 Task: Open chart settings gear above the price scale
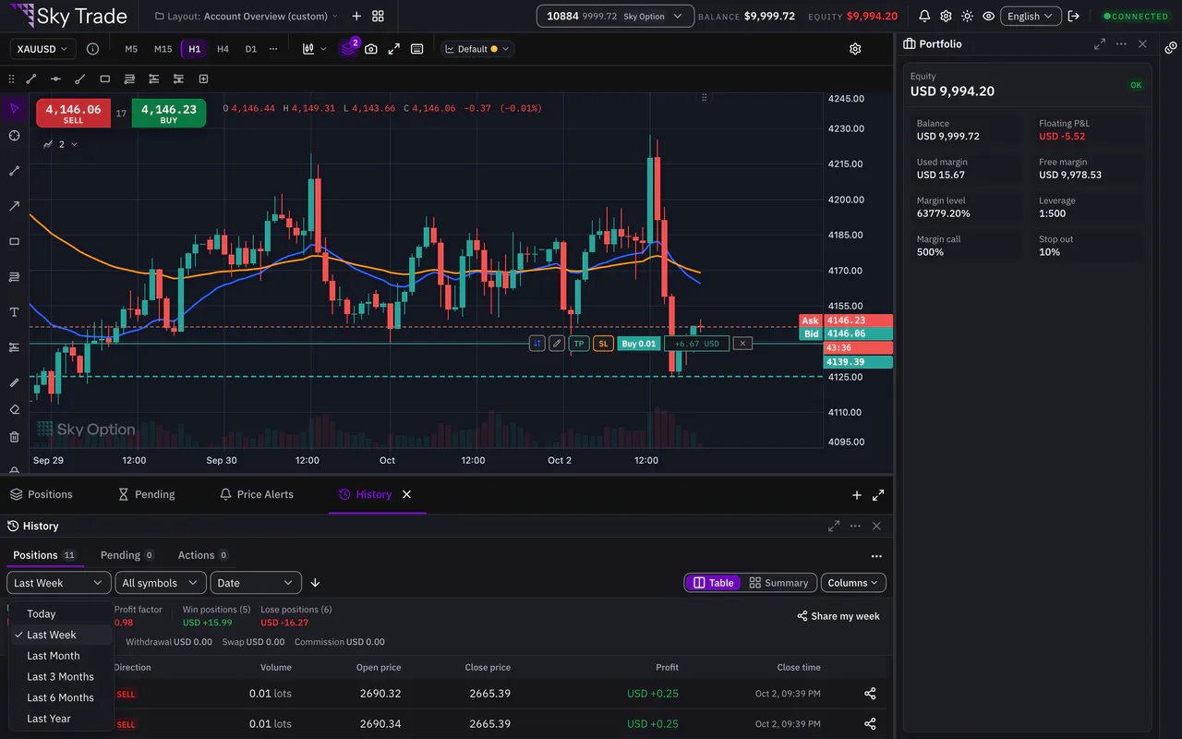(855, 49)
